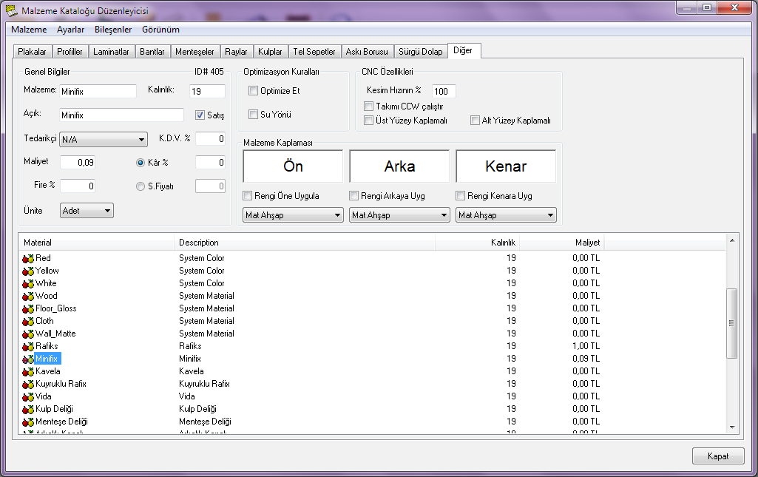Viewport: 758px width, 477px height.
Task: Click the material icon beside White
Action: (28, 284)
